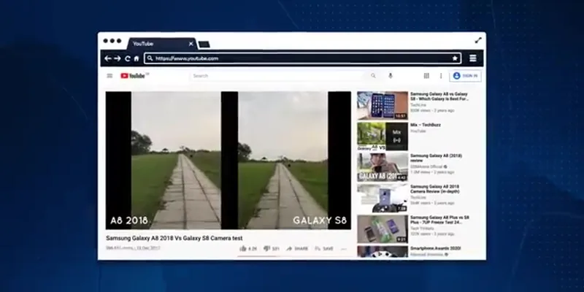Open YouTube settings three-dot menu
This screenshot has width=584, height=292.
[x=441, y=76]
